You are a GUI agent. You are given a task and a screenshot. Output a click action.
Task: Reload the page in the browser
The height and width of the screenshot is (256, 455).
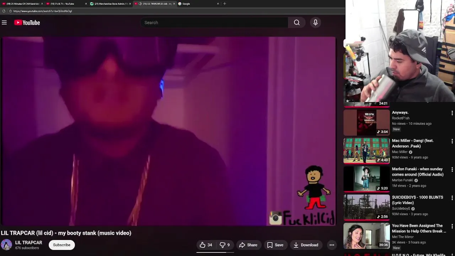click(x=4, y=11)
